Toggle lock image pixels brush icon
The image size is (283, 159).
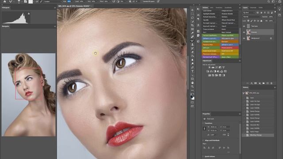click(252, 21)
